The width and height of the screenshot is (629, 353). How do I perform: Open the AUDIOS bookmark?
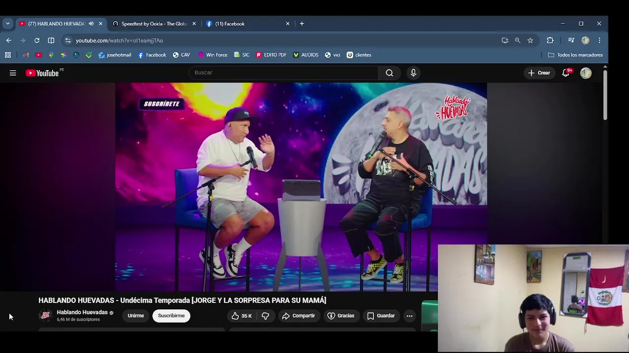coord(306,55)
